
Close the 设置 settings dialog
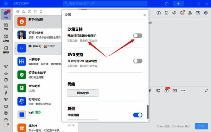click(145, 15)
